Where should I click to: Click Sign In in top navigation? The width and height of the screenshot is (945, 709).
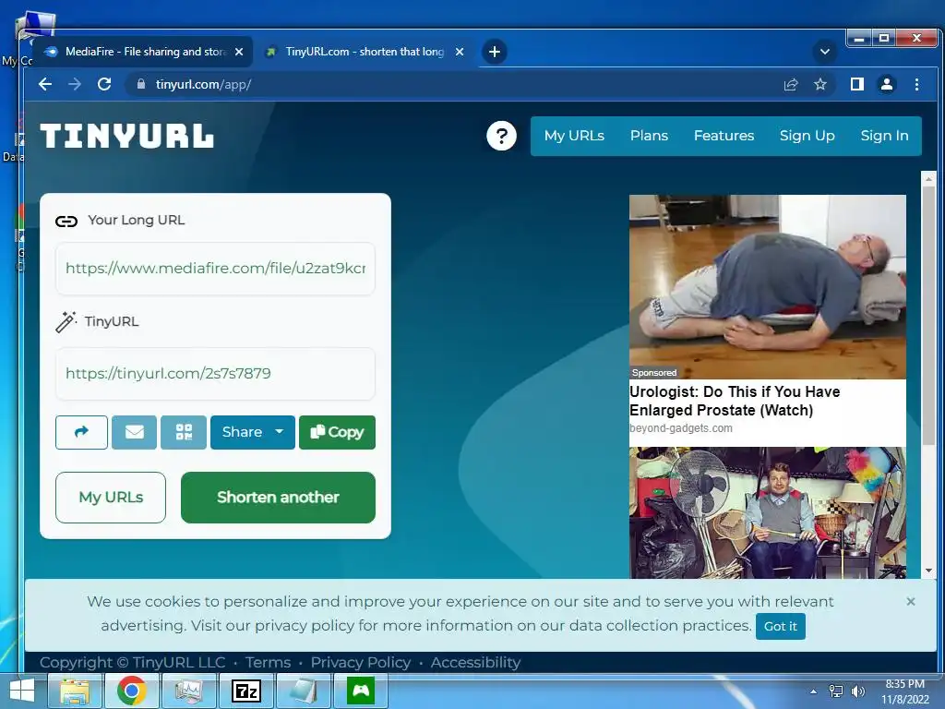click(884, 136)
